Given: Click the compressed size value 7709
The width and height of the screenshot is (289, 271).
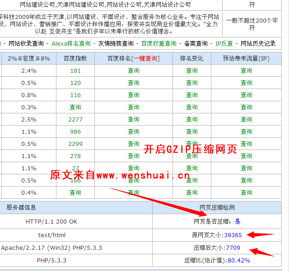Looking at the screenshot, I should click(x=233, y=248).
